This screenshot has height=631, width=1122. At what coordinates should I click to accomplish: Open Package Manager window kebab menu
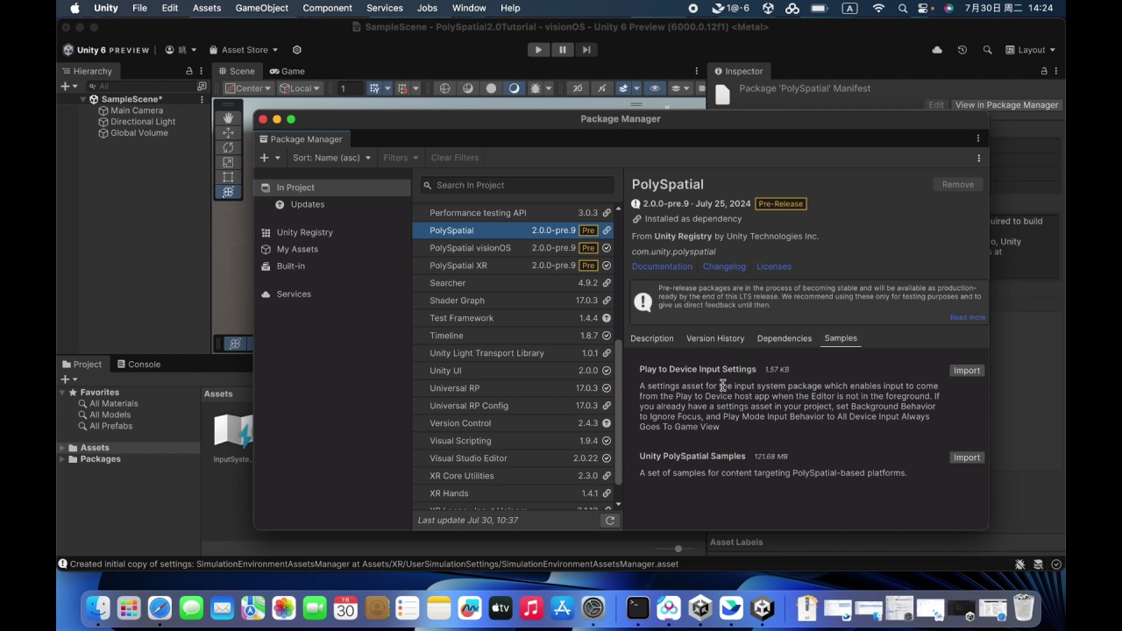click(978, 138)
